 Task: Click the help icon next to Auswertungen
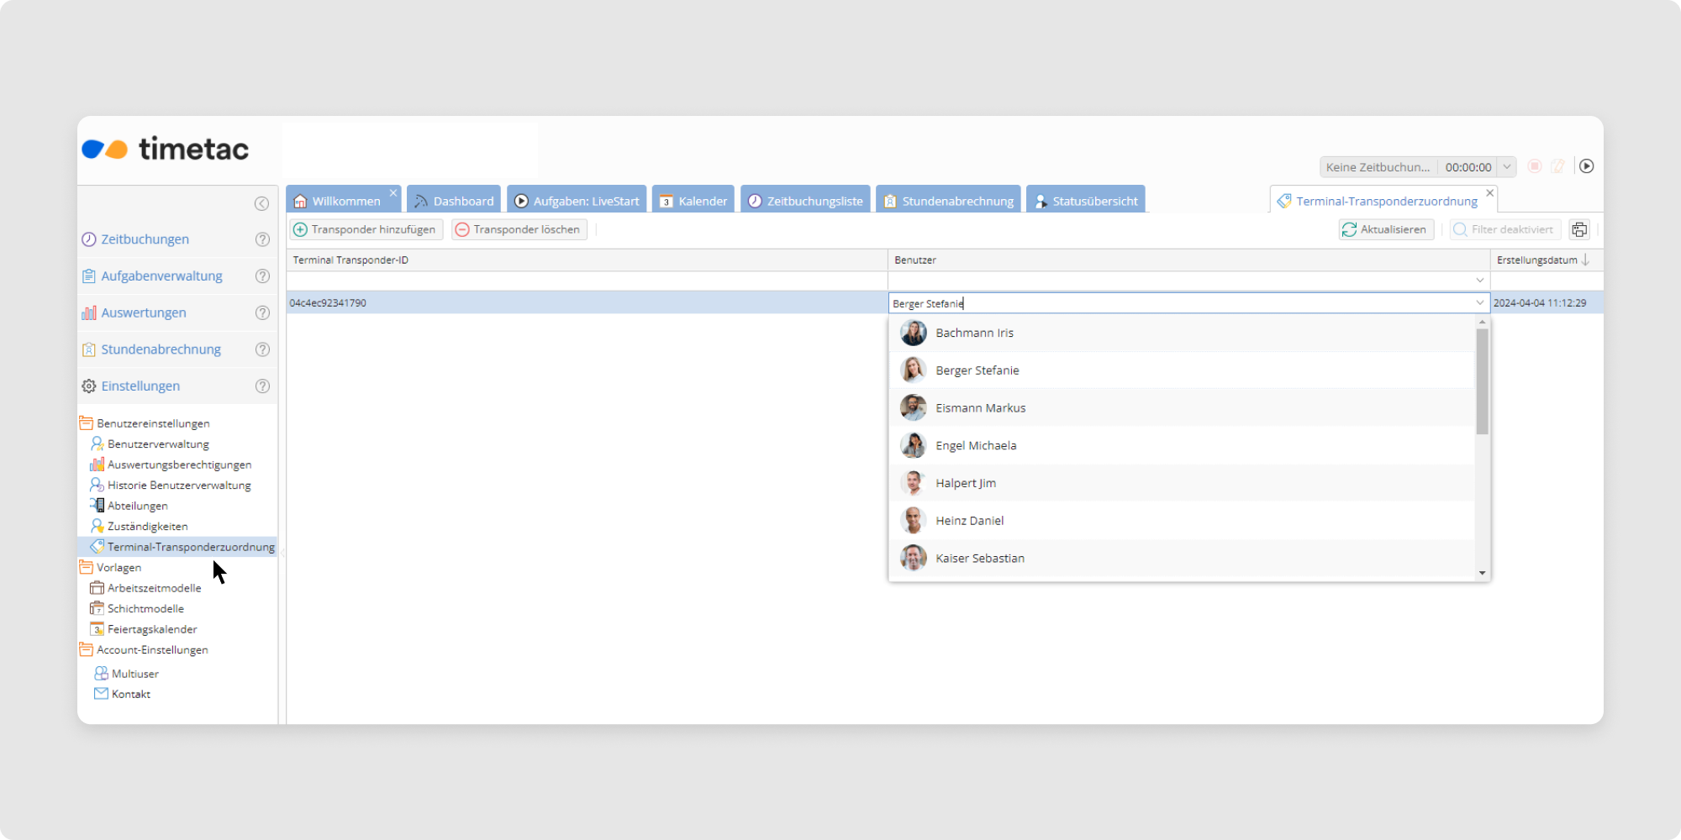(x=262, y=312)
